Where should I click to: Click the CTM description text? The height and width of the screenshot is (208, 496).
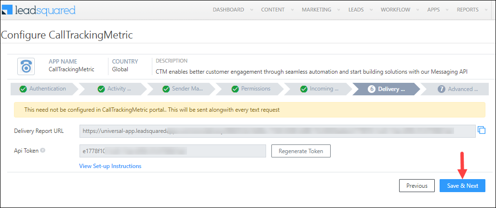click(311, 72)
